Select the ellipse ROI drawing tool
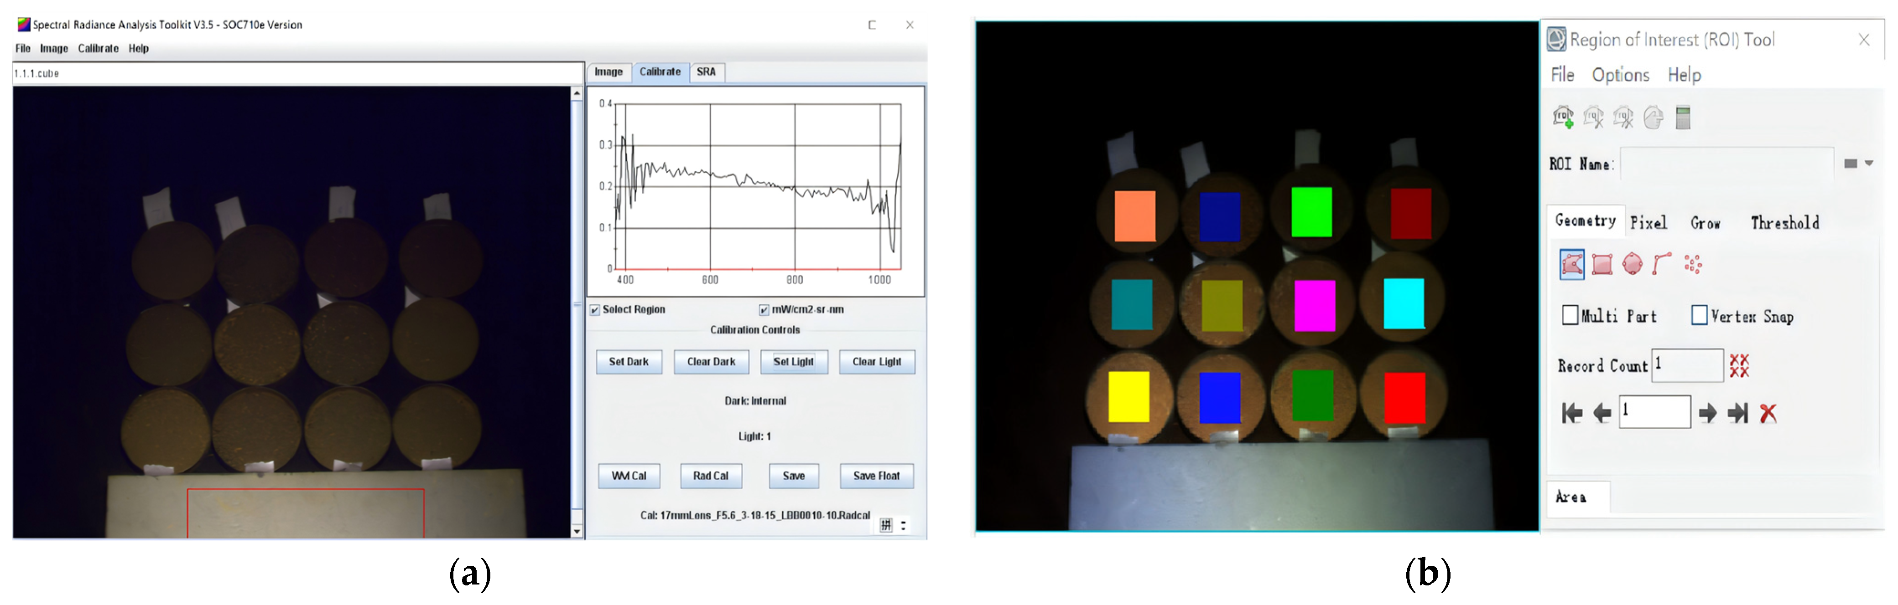 coord(1632,264)
